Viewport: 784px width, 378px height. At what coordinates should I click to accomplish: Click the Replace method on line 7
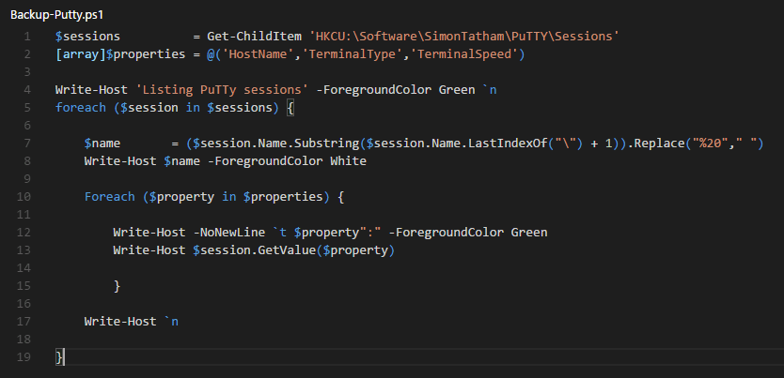pos(660,144)
